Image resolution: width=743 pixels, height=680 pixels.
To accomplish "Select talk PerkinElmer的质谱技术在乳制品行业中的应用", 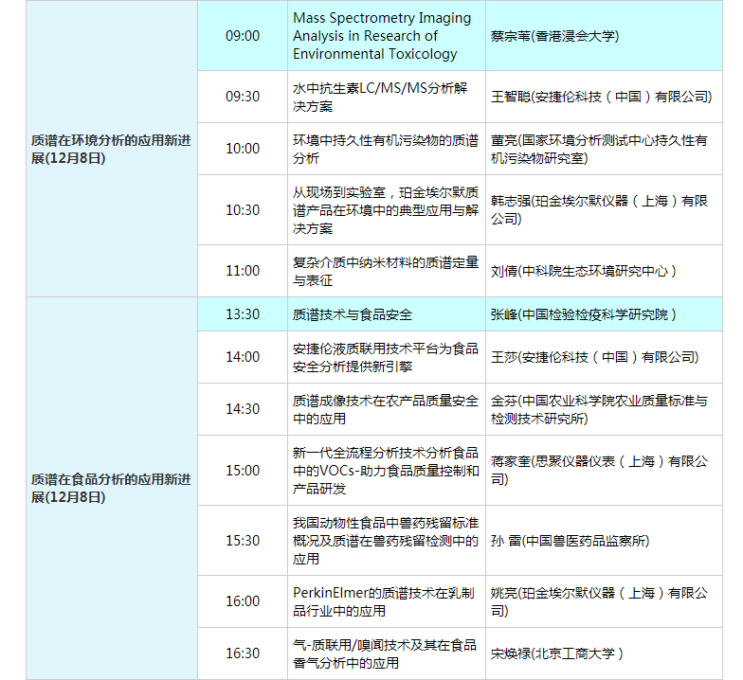I will click(383, 601).
